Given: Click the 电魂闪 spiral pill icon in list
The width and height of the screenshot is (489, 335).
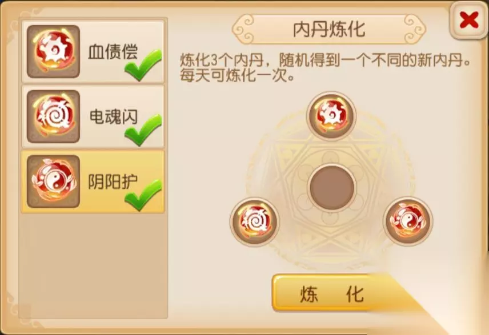Looking at the screenshot, I should pyautogui.click(x=53, y=116).
